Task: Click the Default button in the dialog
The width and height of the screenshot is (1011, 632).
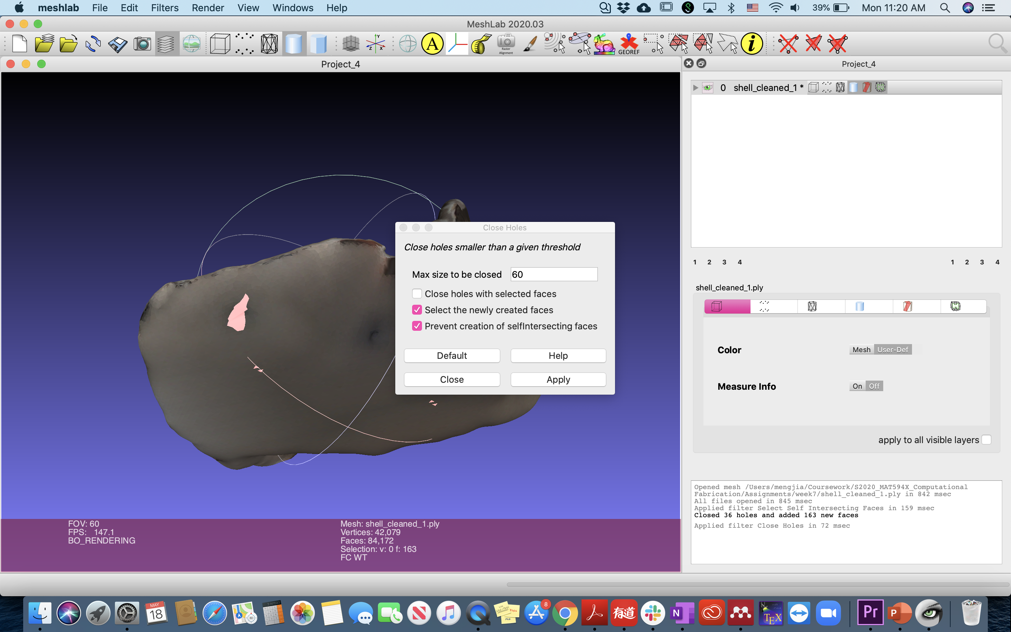Action: pos(451,355)
